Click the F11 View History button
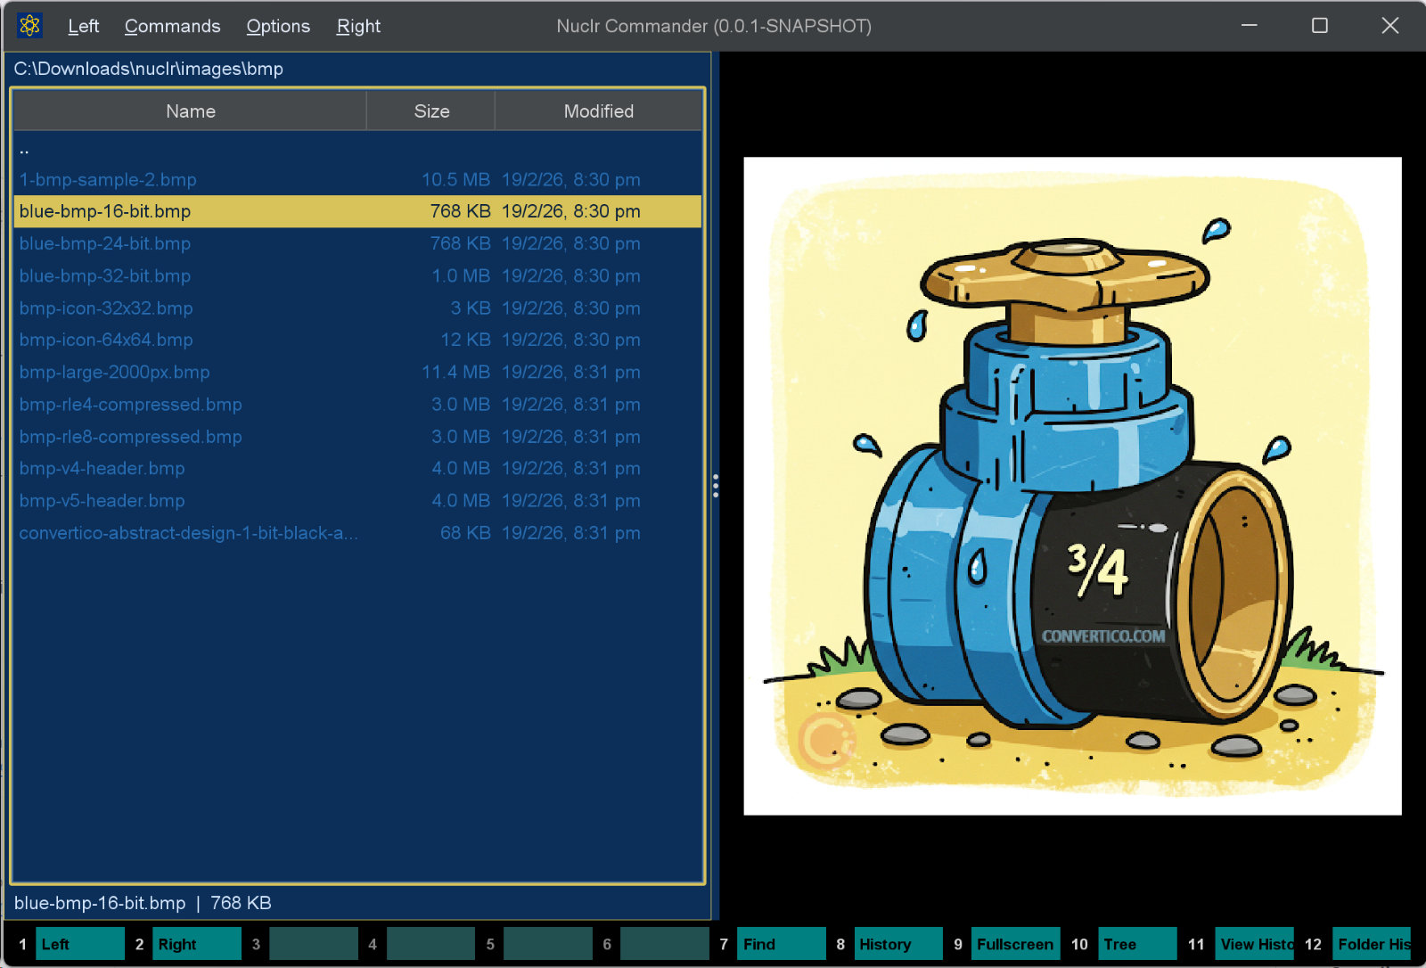 point(1255,944)
